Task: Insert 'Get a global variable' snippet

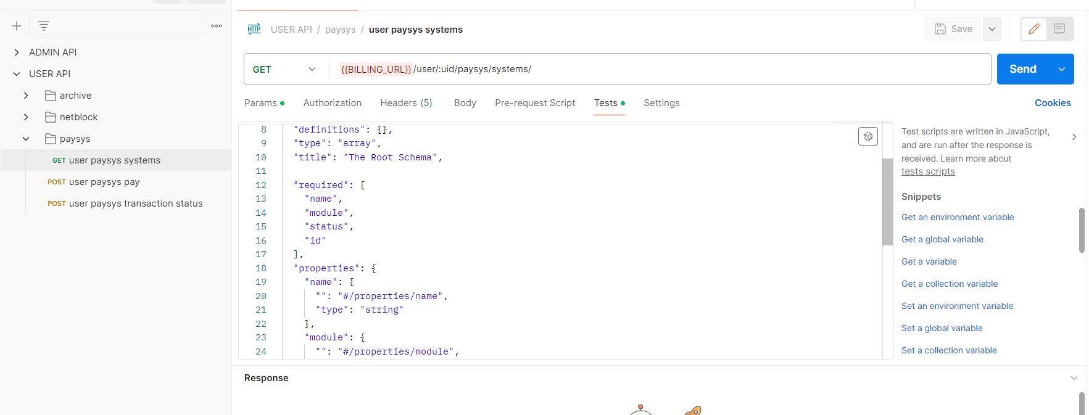Action: 942,239
